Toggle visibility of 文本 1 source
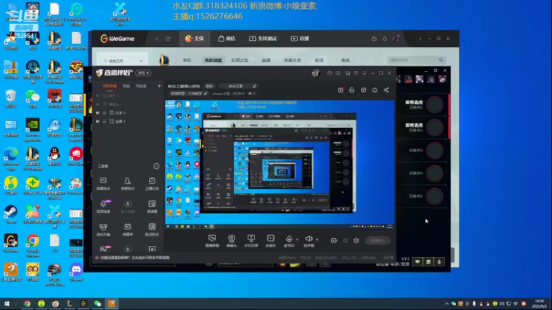Image resolution: width=552 pixels, height=310 pixels. pyautogui.click(x=97, y=113)
